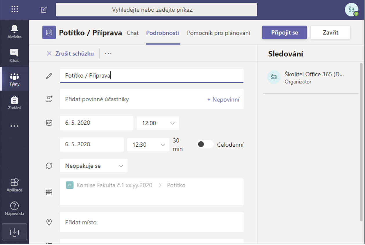Click the + Nepovinní link
This screenshot has width=365, height=245.
click(223, 100)
